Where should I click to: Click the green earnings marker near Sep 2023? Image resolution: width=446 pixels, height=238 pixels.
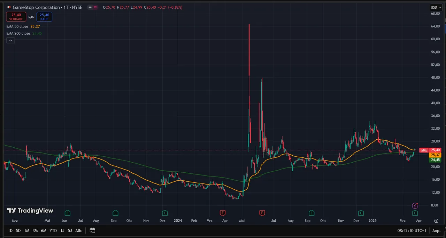pyautogui.click(x=115, y=213)
